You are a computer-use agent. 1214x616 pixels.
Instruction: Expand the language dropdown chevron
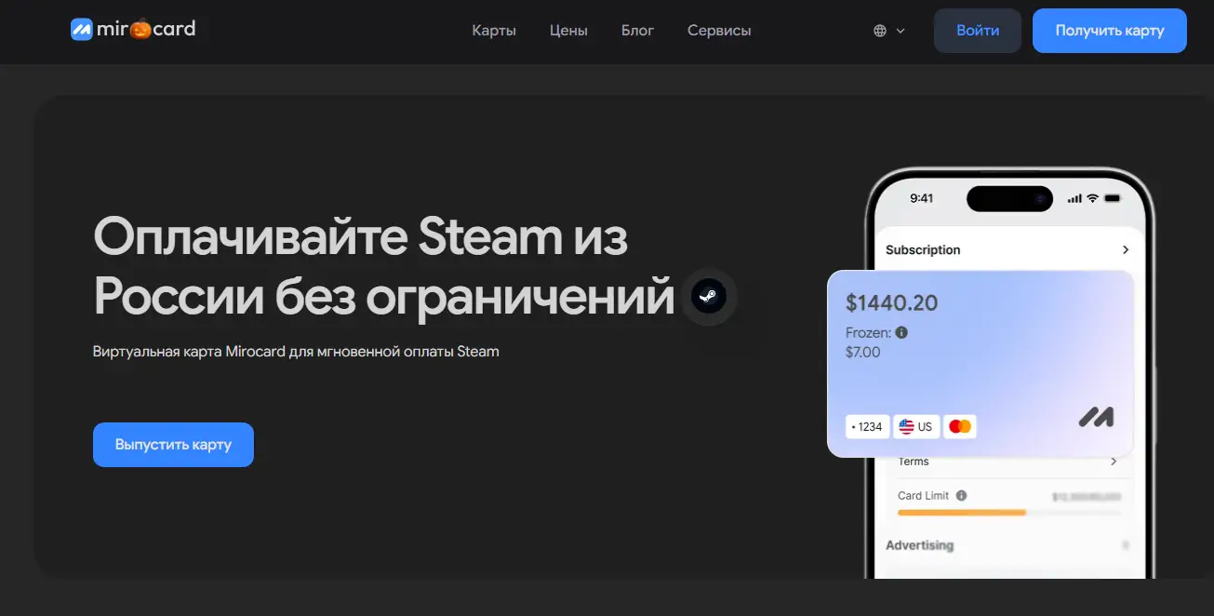pyautogui.click(x=900, y=31)
